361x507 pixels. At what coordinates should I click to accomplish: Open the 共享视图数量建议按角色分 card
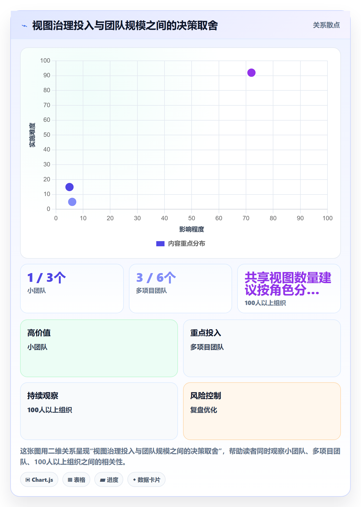289,289
